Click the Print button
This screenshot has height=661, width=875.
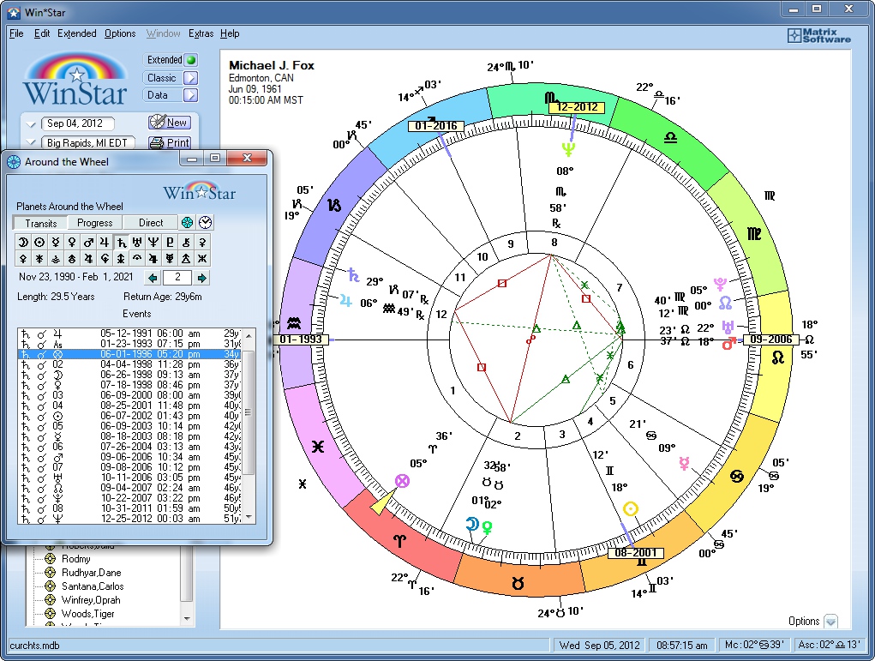tap(170, 143)
